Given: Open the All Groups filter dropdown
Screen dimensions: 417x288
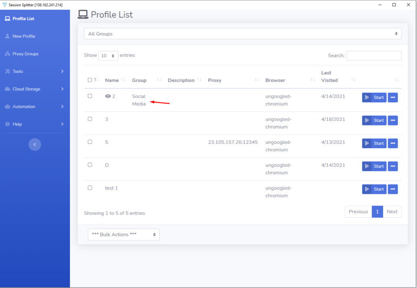Looking at the screenshot, I should [x=243, y=34].
